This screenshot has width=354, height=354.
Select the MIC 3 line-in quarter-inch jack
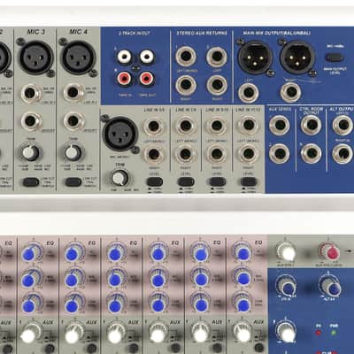pos(31,94)
